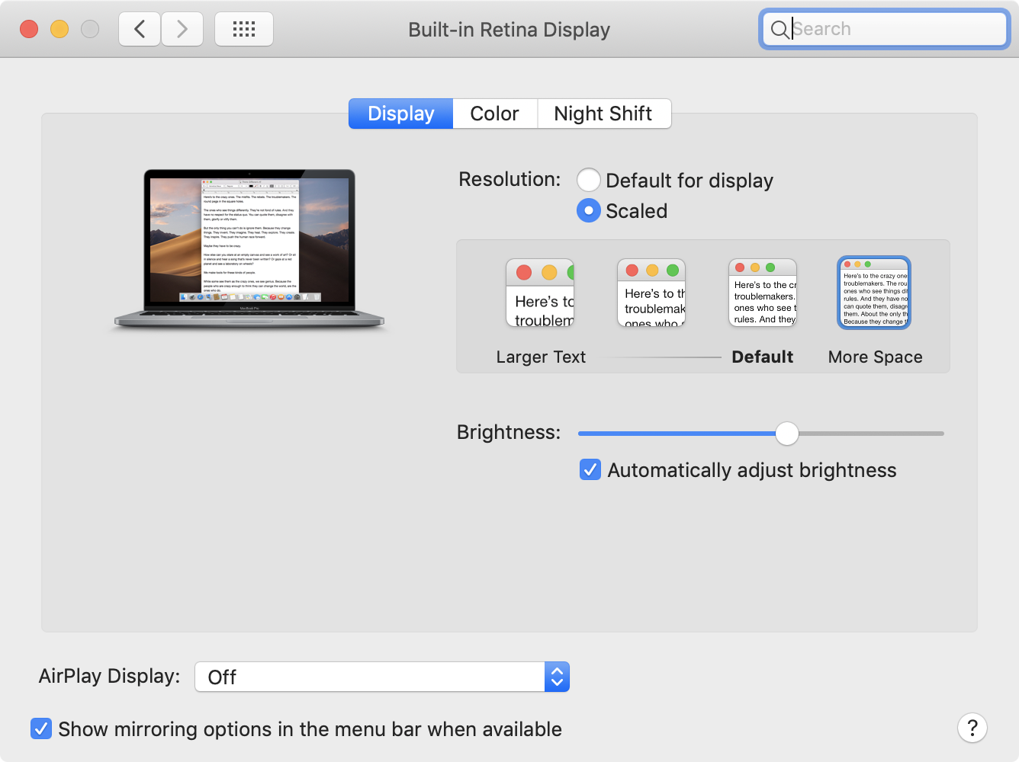Minimize the window with yellow button
This screenshot has height=762, width=1019.
tap(59, 29)
